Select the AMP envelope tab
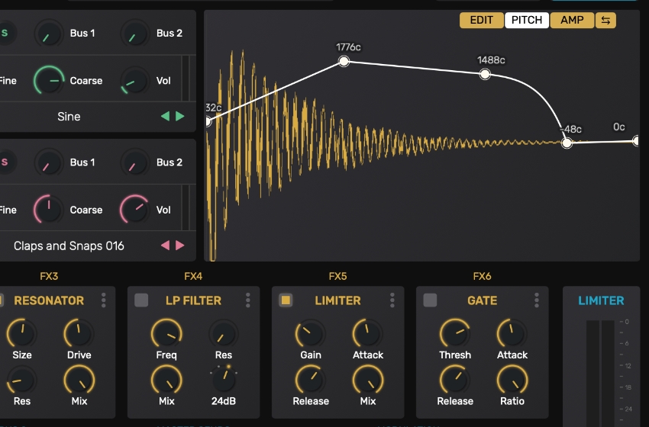This screenshot has height=427, width=649. click(x=572, y=21)
